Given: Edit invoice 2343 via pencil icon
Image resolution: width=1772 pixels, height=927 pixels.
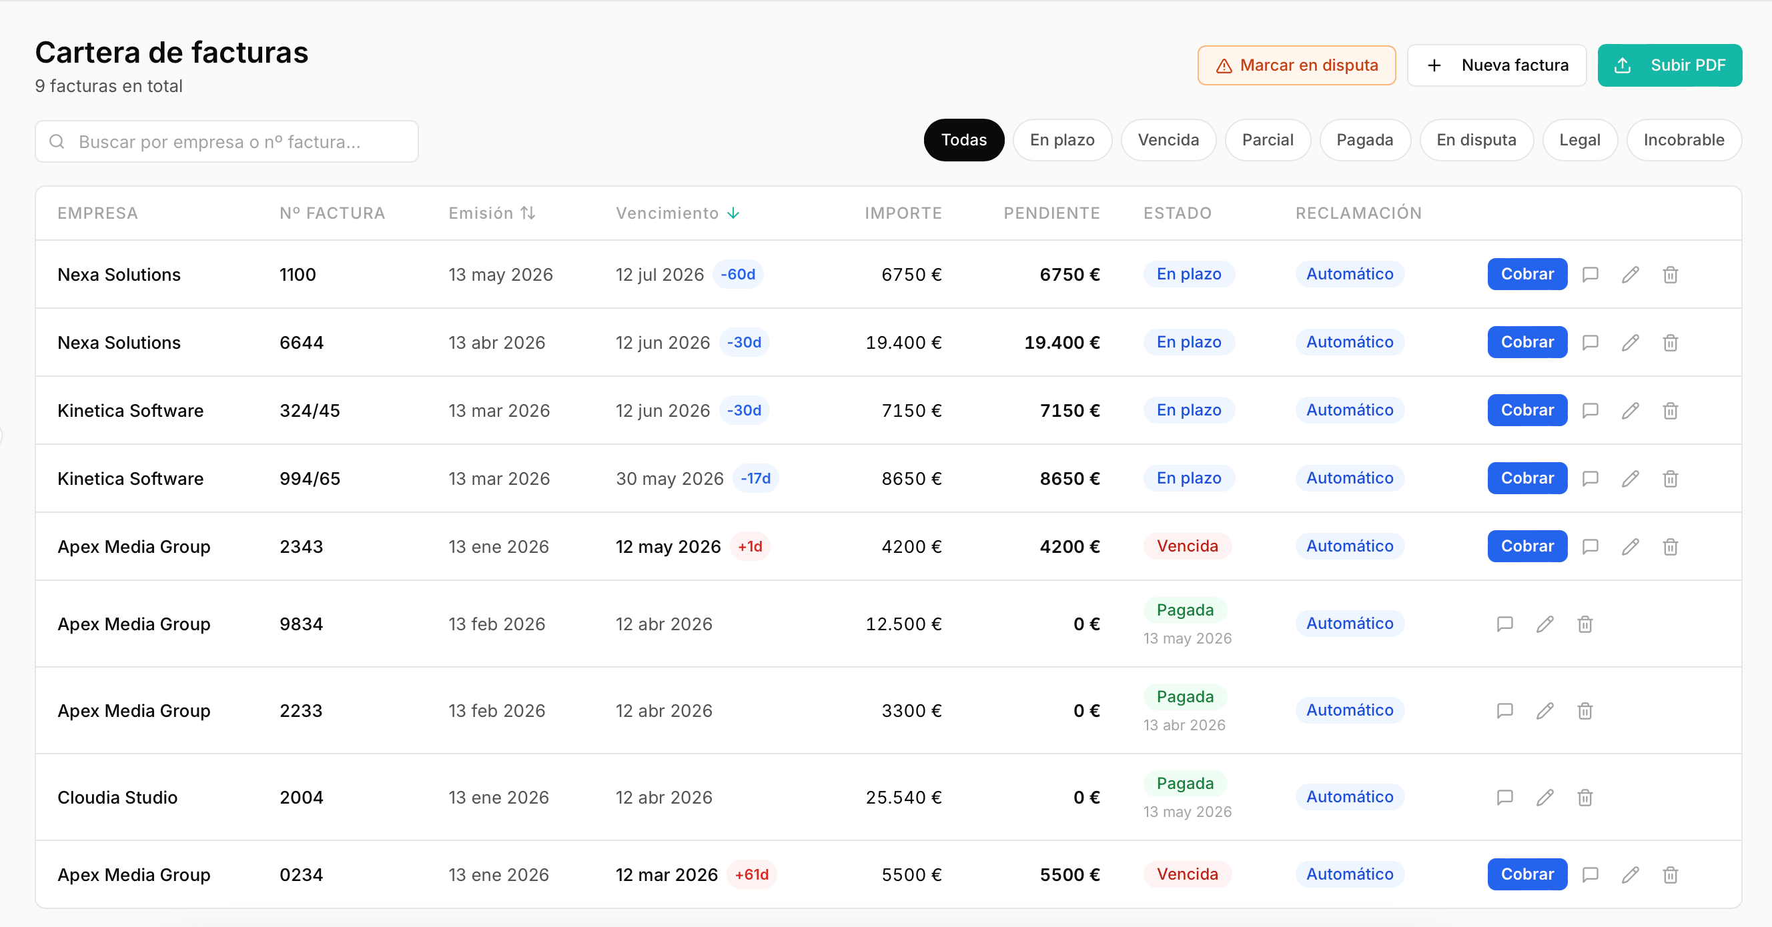Looking at the screenshot, I should click(x=1631, y=547).
